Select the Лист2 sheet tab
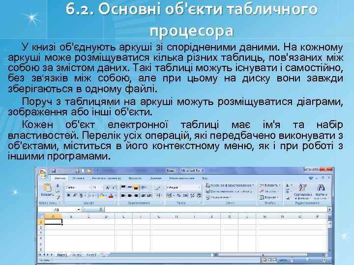 point(77,255)
